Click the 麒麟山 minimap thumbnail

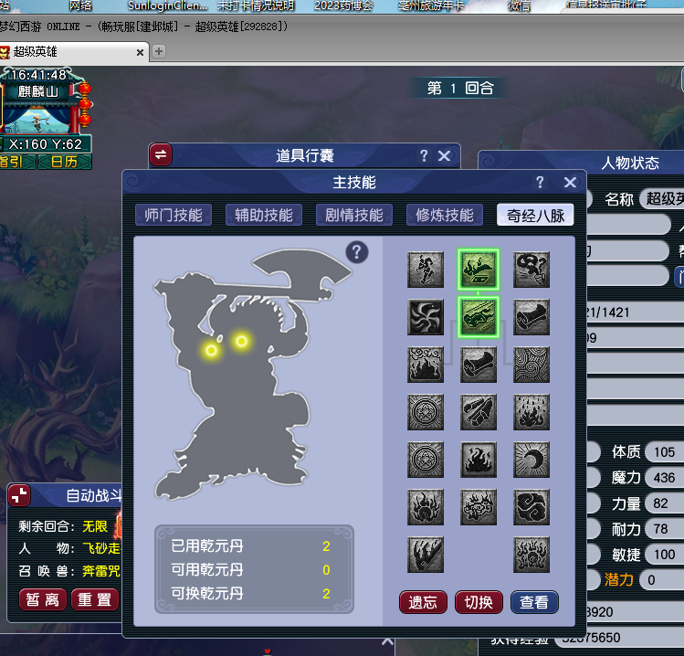click(37, 120)
